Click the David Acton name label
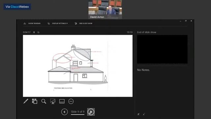Screen dimensions: 211x119 (97, 17)
